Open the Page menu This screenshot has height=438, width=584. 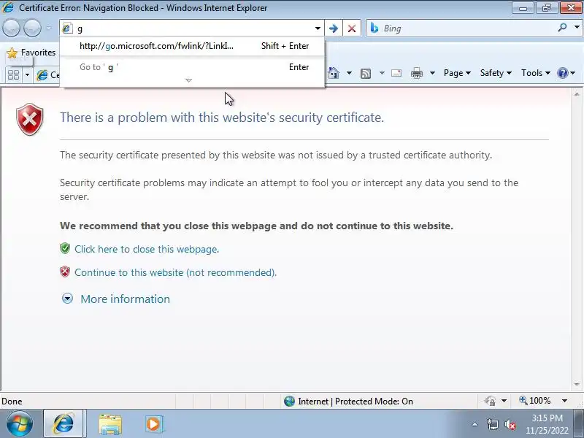tap(458, 73)
